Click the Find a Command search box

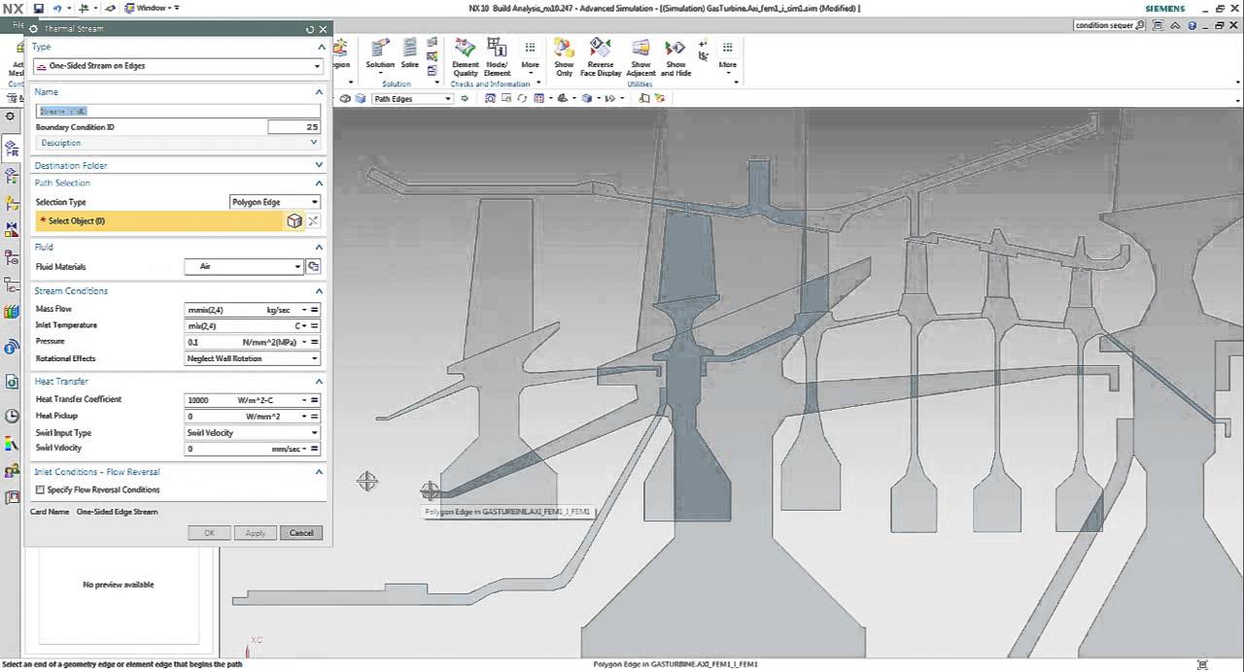tap(1109, 25)
